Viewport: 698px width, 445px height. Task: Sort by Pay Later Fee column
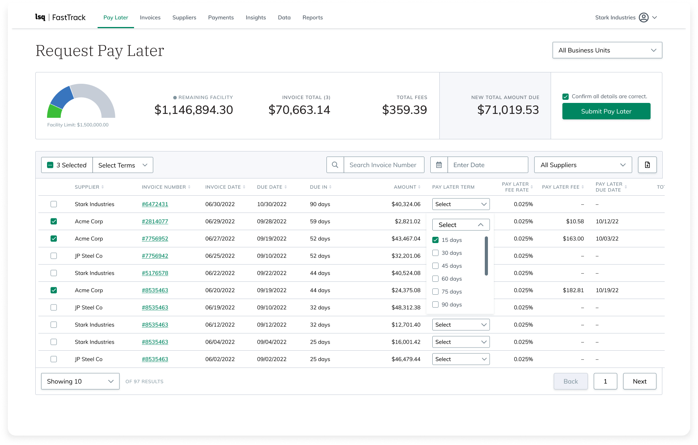[582, 187]
